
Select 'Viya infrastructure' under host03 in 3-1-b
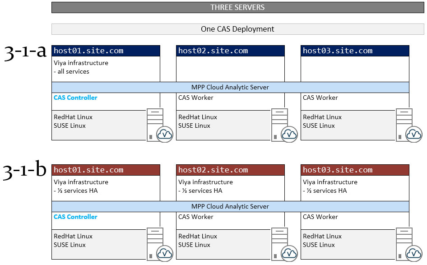(x=330, y=182)
